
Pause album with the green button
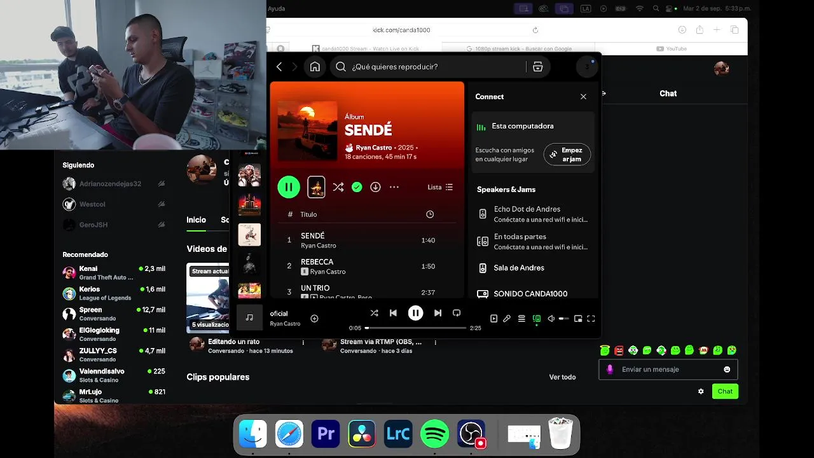(289, 187)
